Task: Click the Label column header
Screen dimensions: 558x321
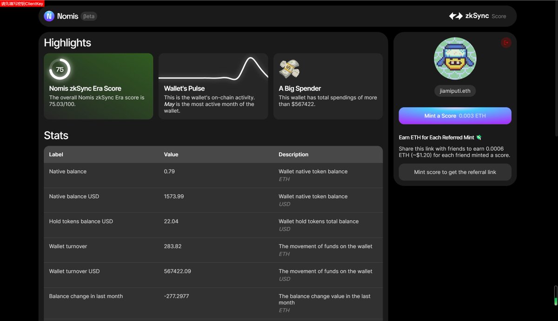Action: [56, 154]
